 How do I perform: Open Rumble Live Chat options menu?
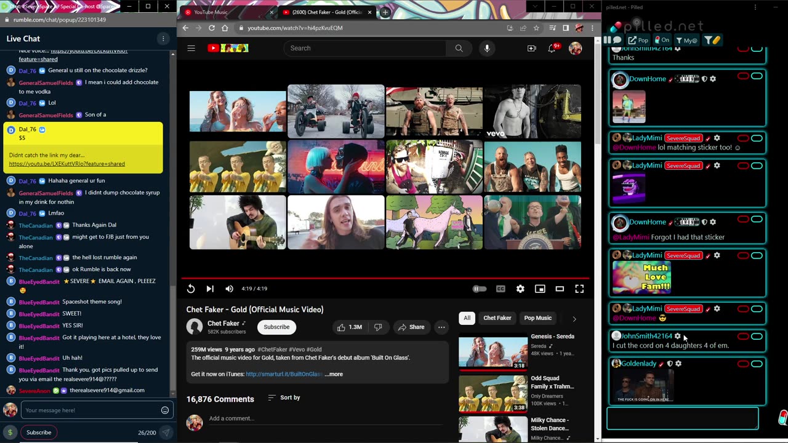pos(163,39)
